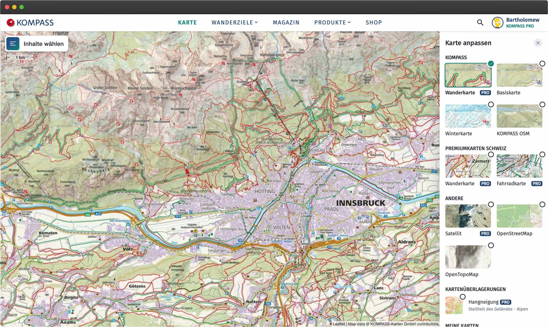Select the KOMPASS OSM radio button
The image size is (548, 327).
point(542,104)
